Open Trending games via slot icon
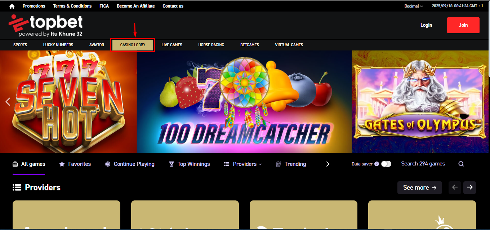This screenshot has height=230, width=490. [x=277, y=164]
